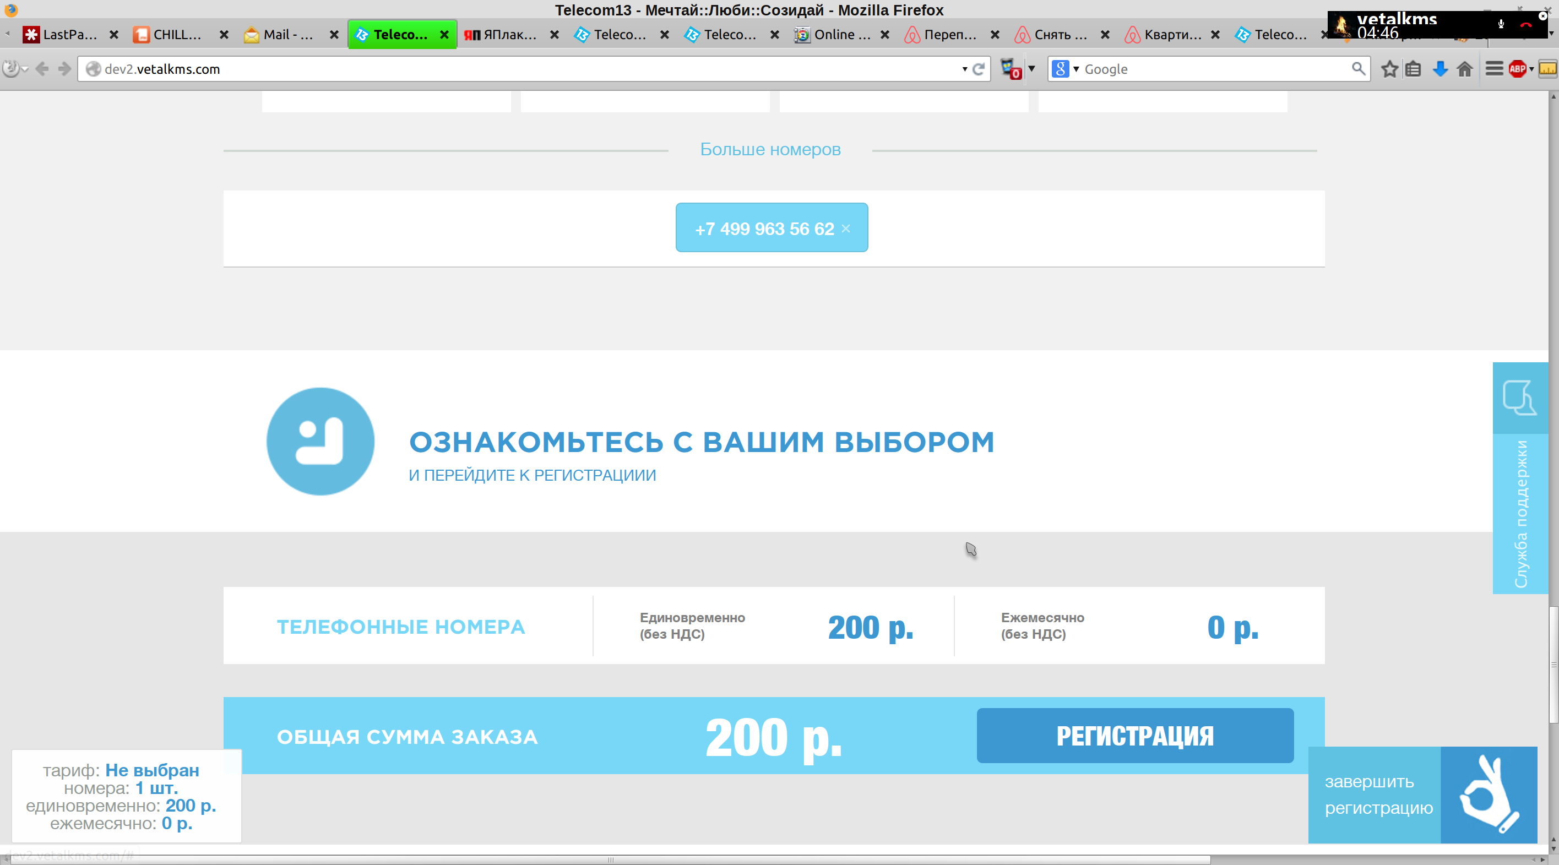The image size is (1559, 865).
Task: Click the scroll-up arrow of vertical scrollbar
Action: tap(1553, 96)
